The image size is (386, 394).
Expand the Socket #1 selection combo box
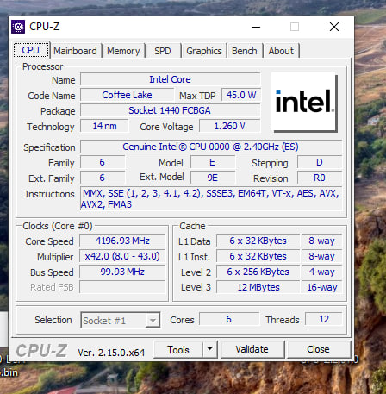pyautogui.click(x=121, y=320)
